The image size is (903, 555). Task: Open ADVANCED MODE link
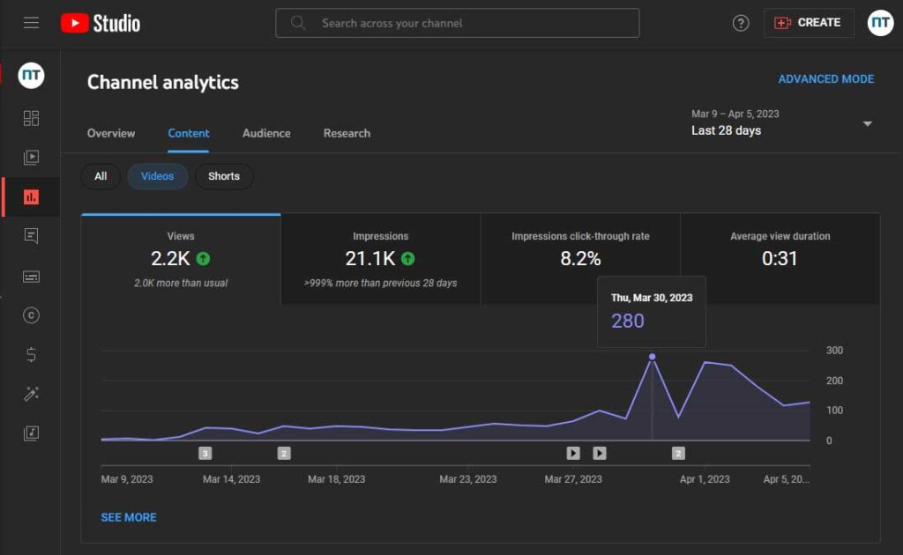[x=825, y=79]
